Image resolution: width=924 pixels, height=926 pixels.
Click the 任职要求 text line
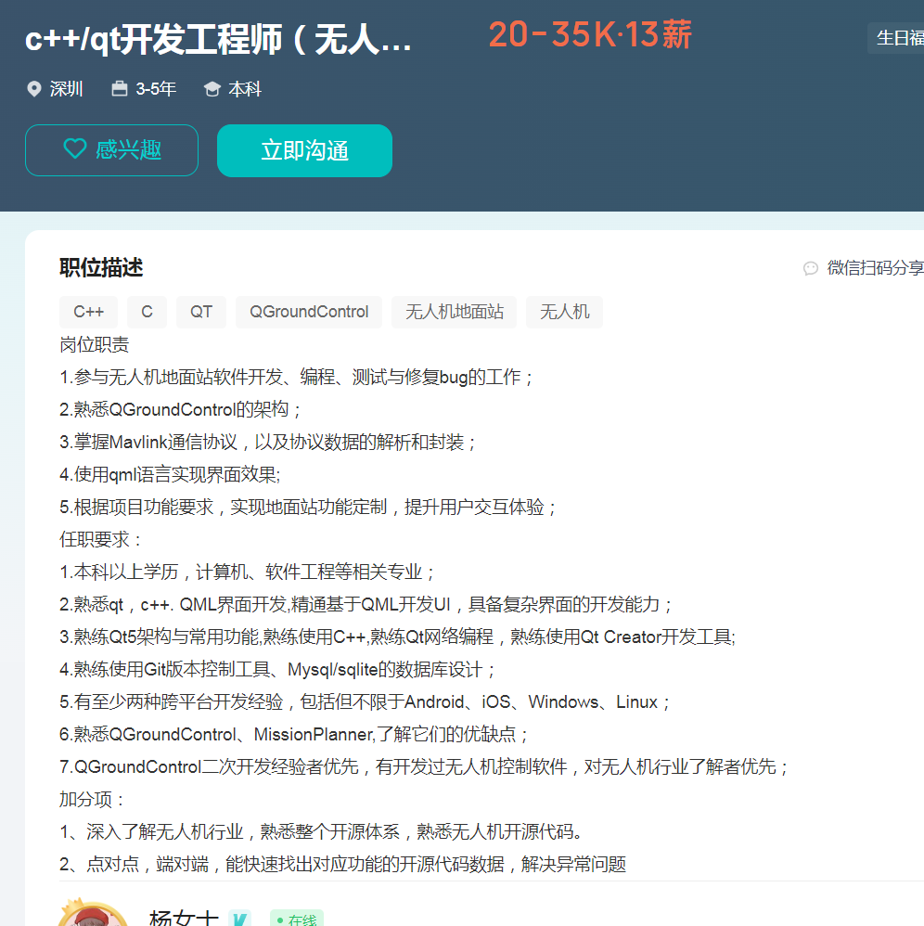click(101, 539)
